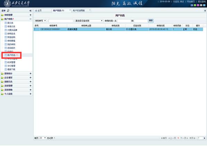Open the 请选择设备类别 dropdown
207x146 pixels.
click(x=89, y=21)
